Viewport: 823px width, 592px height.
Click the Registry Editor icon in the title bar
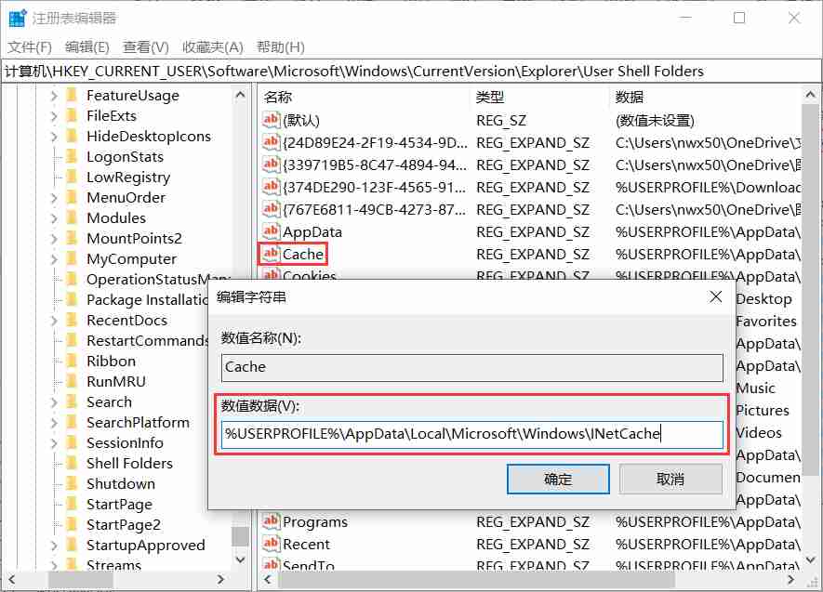[x=15, y=17]
